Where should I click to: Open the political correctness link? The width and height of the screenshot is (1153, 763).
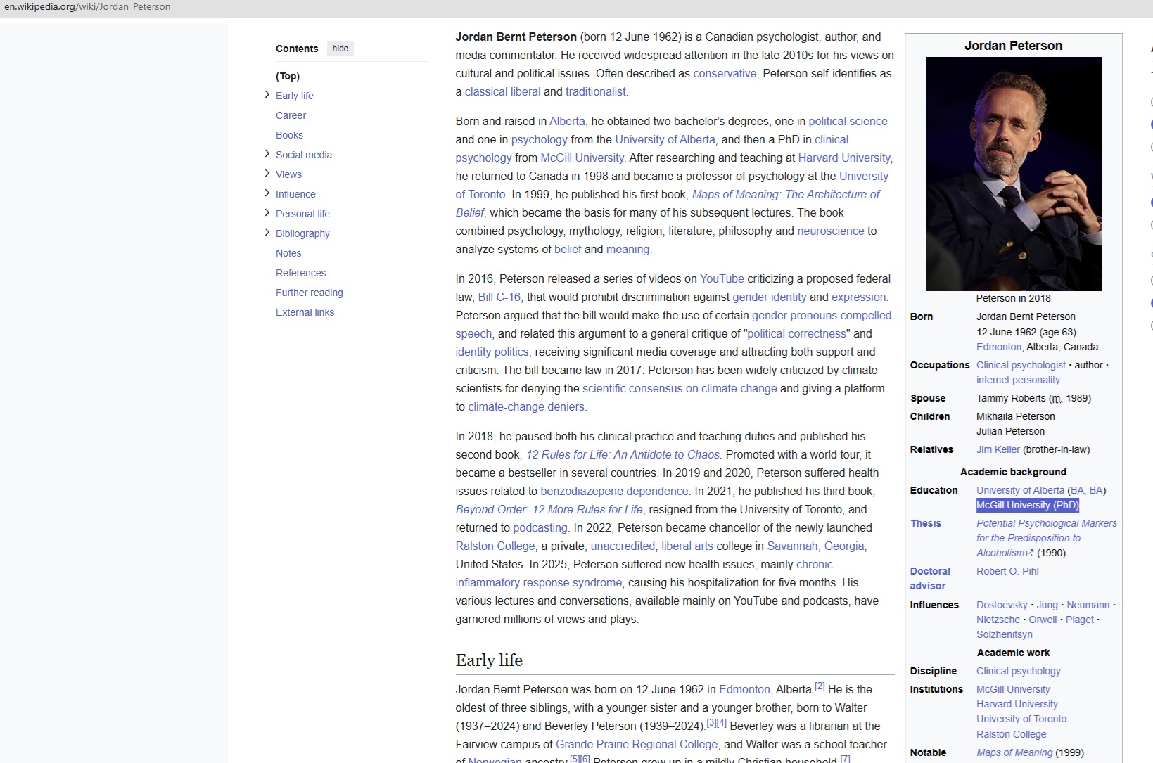796,333
